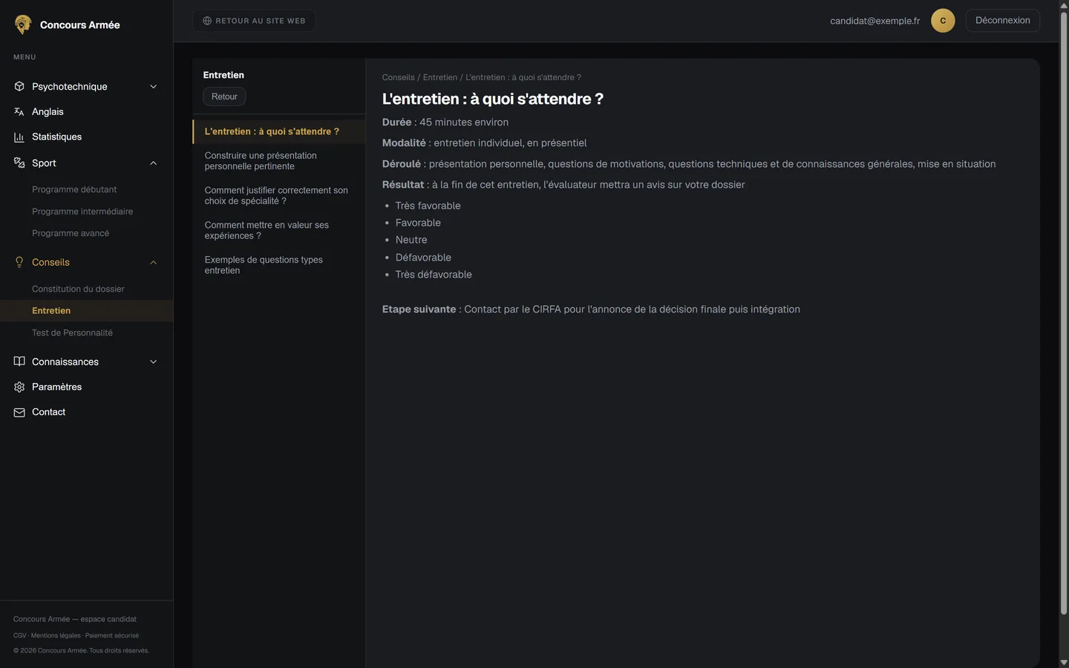Click the Paramètres gear icon
1069x668 pixels.
[x=19, y=387]
